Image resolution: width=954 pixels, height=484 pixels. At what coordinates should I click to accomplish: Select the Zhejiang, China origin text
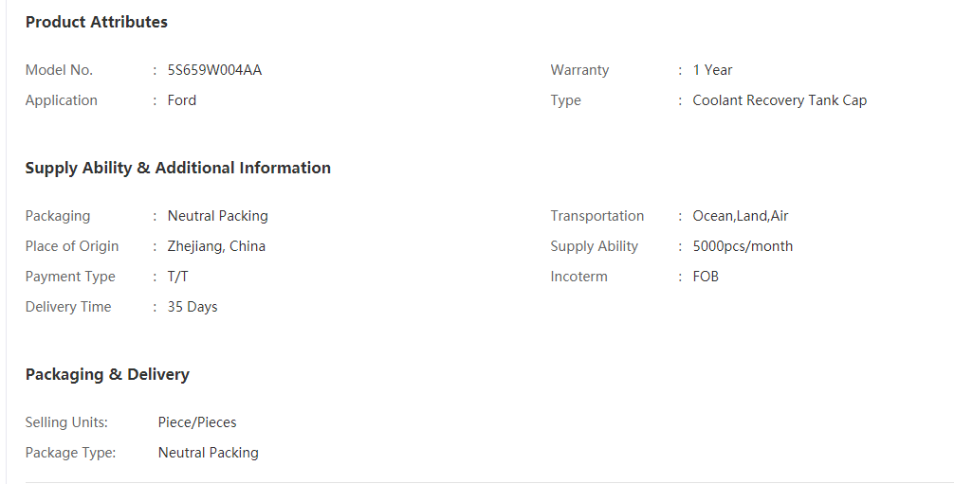click(216, 246)
